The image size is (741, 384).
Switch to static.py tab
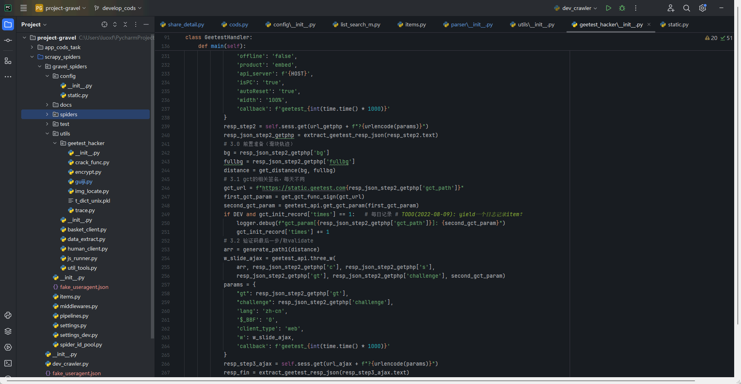coord(675,24)
